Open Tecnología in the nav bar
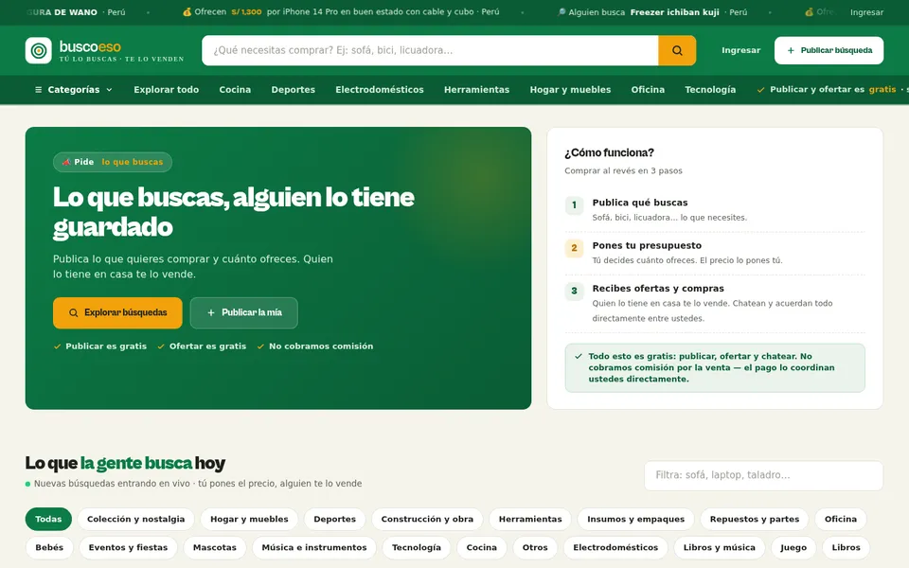Screen dimensions: 909x568 [x=710, y=90]
